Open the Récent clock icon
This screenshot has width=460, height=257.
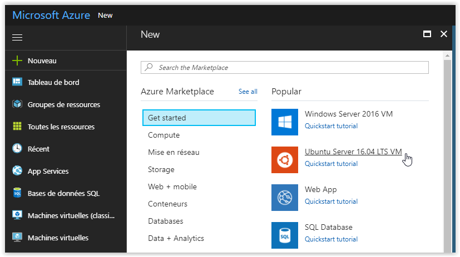pyautogui.click(x=17, y=149)
